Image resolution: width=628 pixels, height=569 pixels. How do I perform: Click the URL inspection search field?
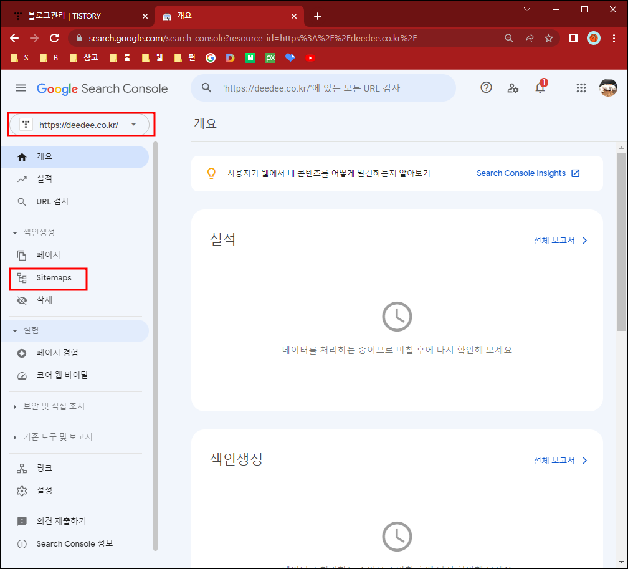click(x=323, y=88)
